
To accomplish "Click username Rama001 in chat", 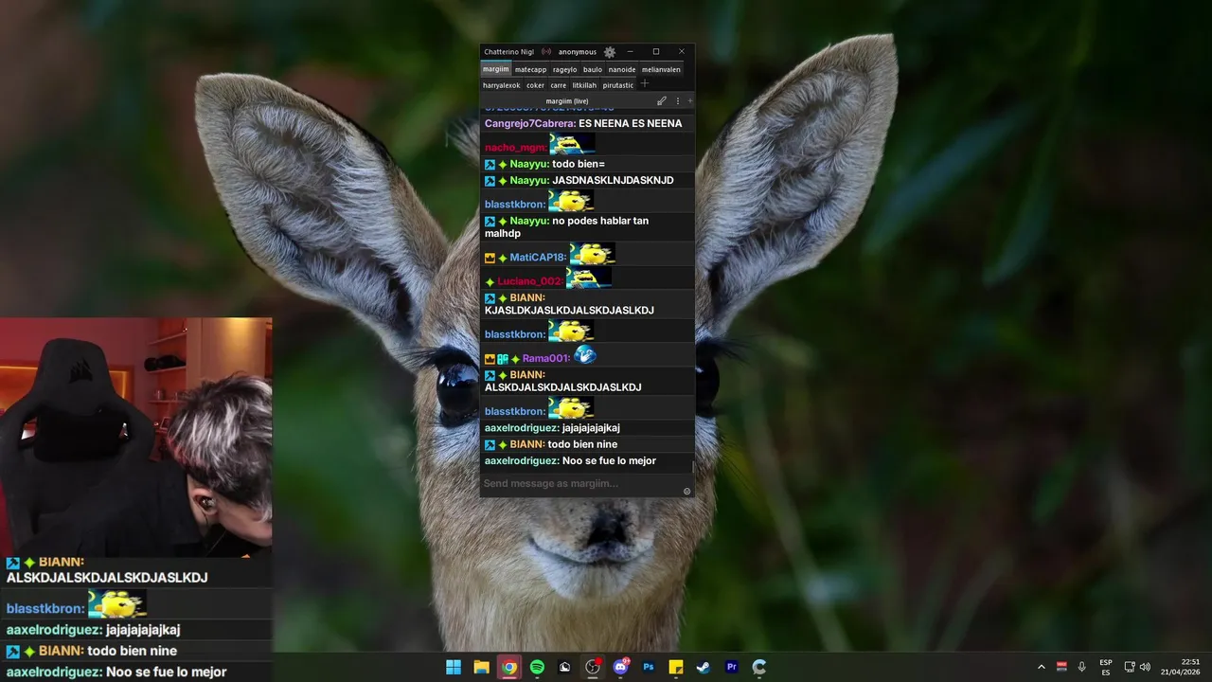I will coord(546,358).
